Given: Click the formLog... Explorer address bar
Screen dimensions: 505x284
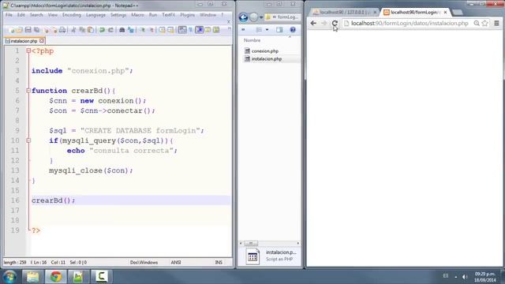Looking at the screenshot, I should point(282,17).
